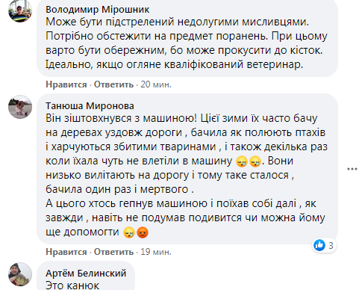The image size is (359, 290).
Task: Reply to Володимир Мірошник's comment via Ответить
Action: coord(113,84)
